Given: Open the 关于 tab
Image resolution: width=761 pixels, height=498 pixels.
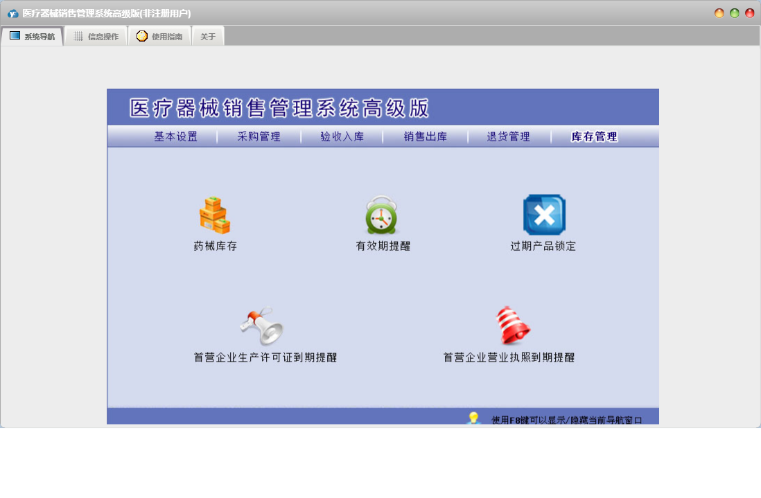Looking at the screenshot, I should point(208,36).
